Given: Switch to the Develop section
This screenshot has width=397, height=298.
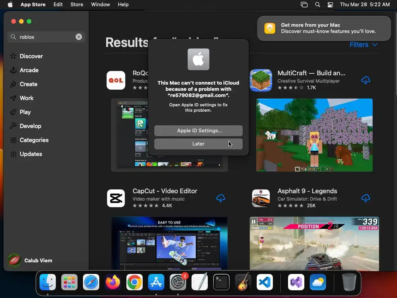Looking at the screenshot, I should tap(26, 126).
